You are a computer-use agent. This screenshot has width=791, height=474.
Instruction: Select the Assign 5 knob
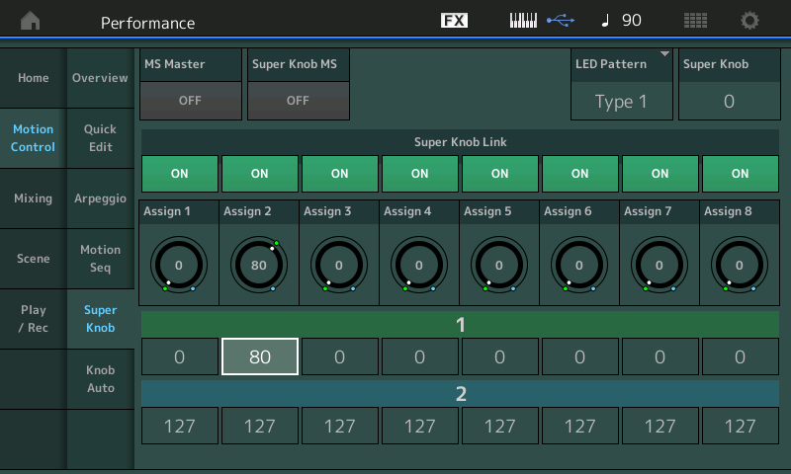(499, 266)
